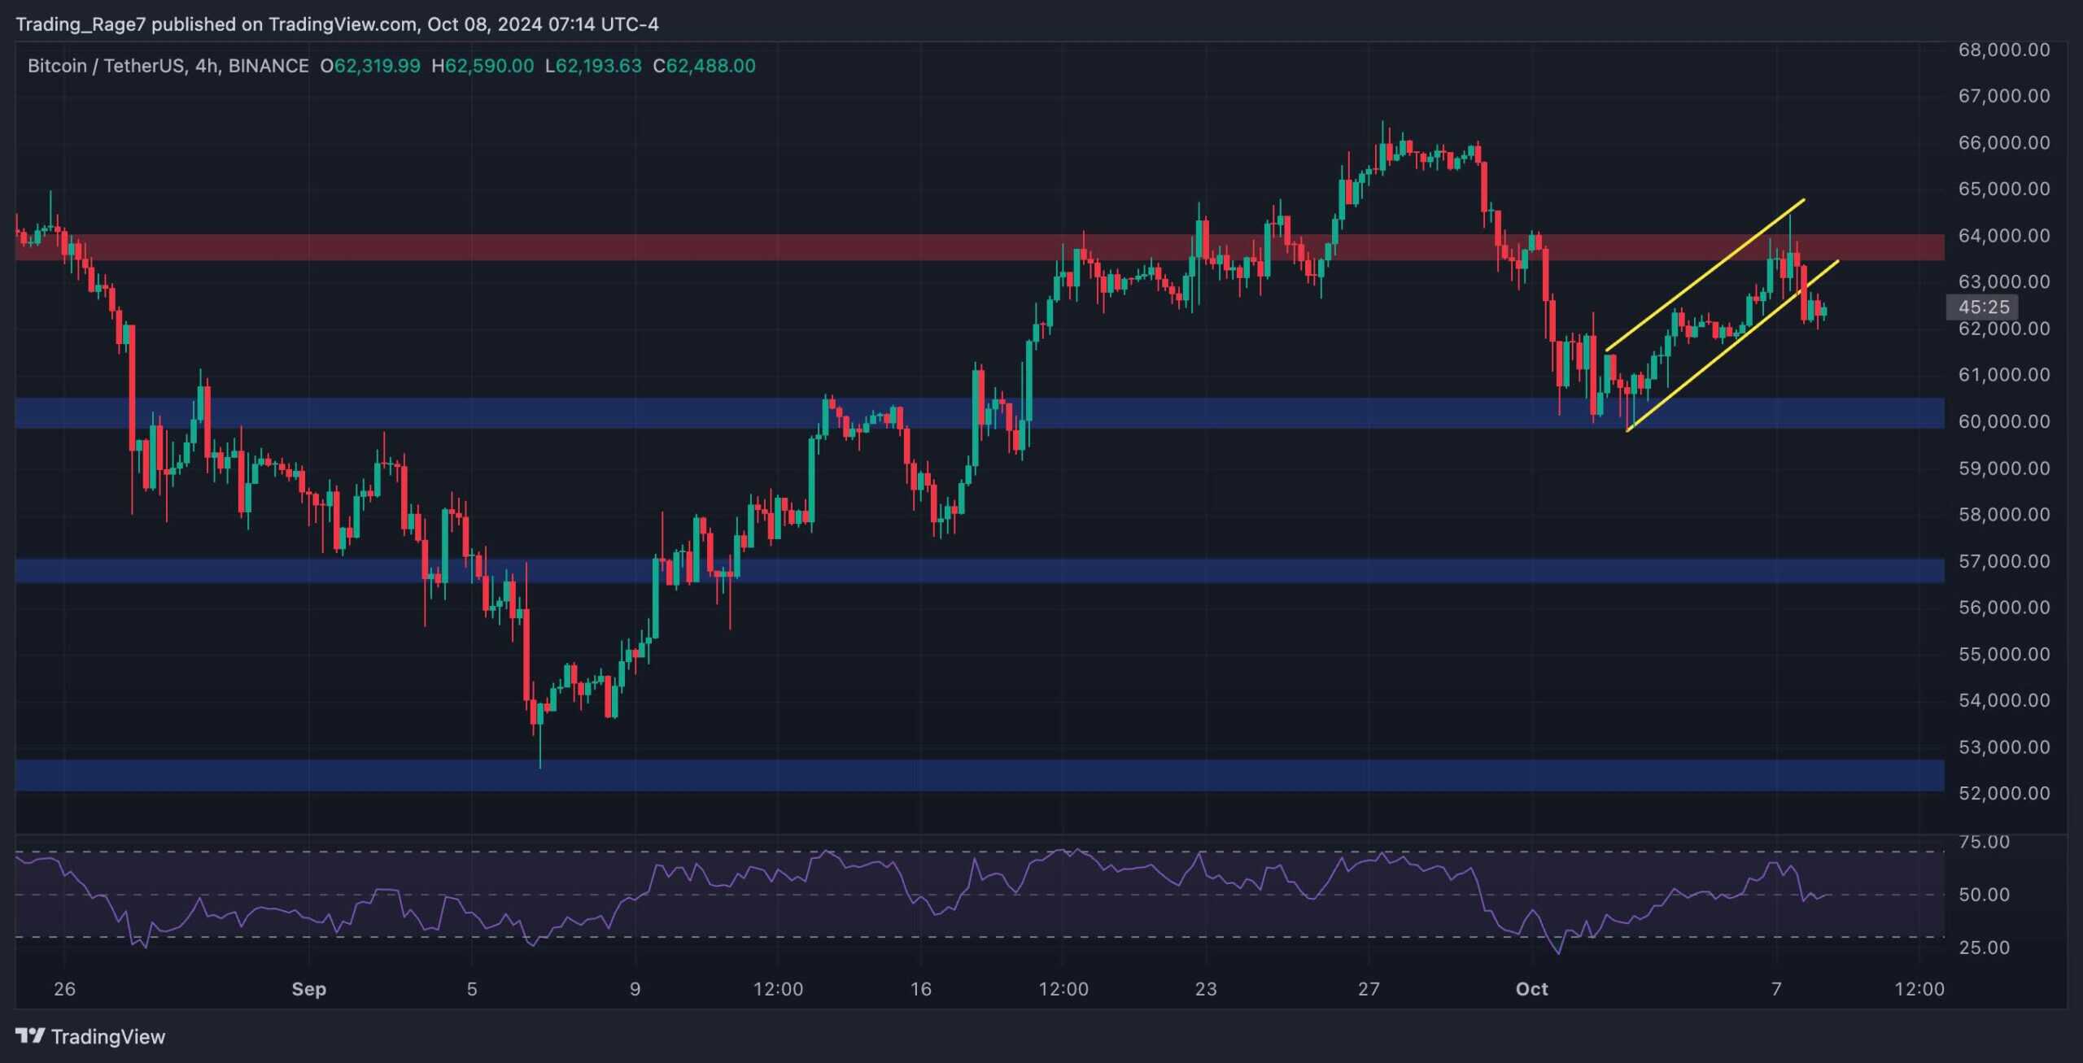Click the RSI 25.00 axis label
Image resolution: width=2083 pixels, height=1063 pixels.
[1984, 948]
